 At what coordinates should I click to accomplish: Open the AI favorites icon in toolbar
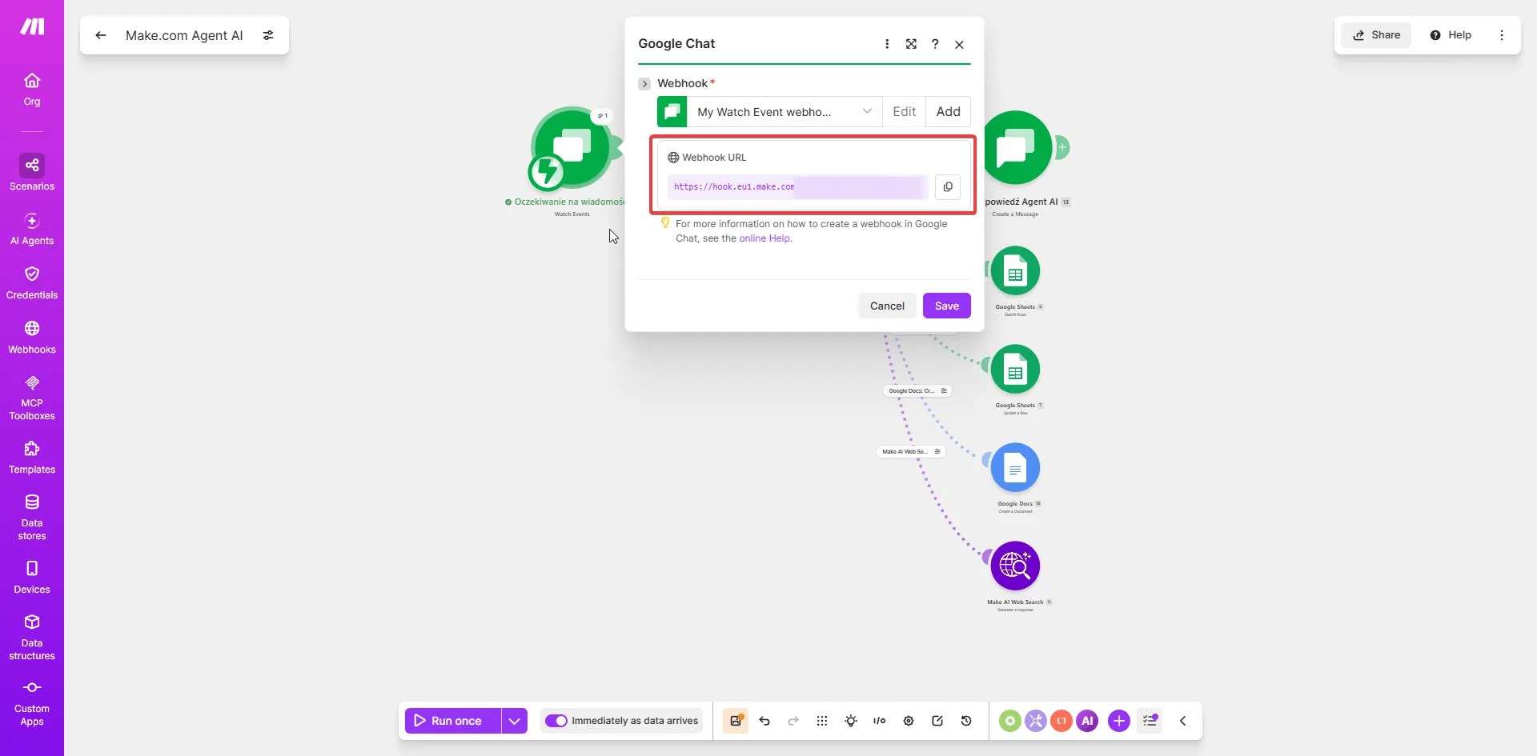1087,721
